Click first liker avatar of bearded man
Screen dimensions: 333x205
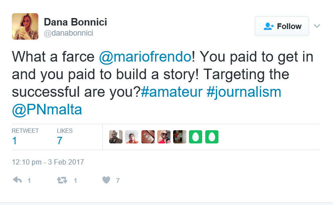point(116,137)
